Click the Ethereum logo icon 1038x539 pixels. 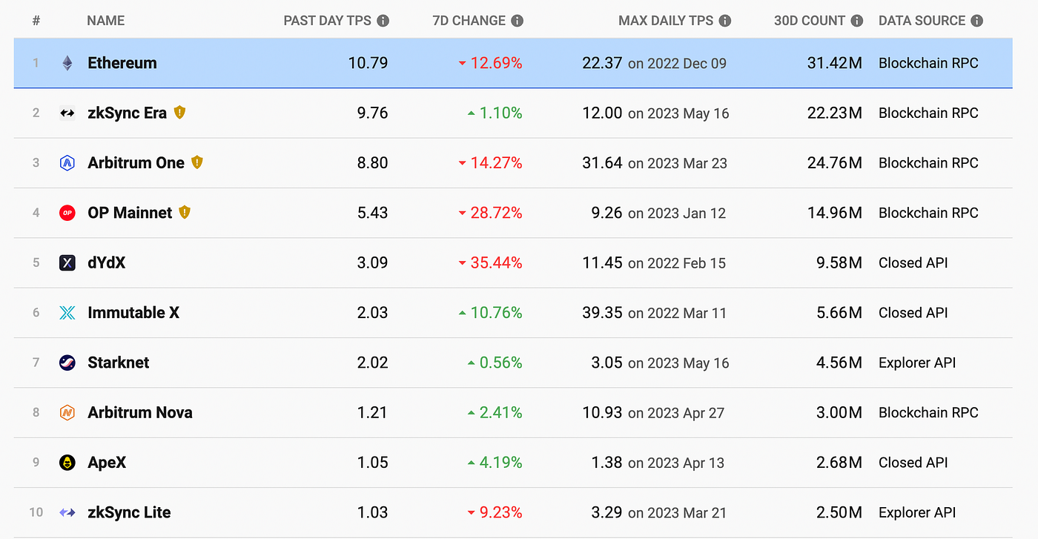[x=67, y=63]
